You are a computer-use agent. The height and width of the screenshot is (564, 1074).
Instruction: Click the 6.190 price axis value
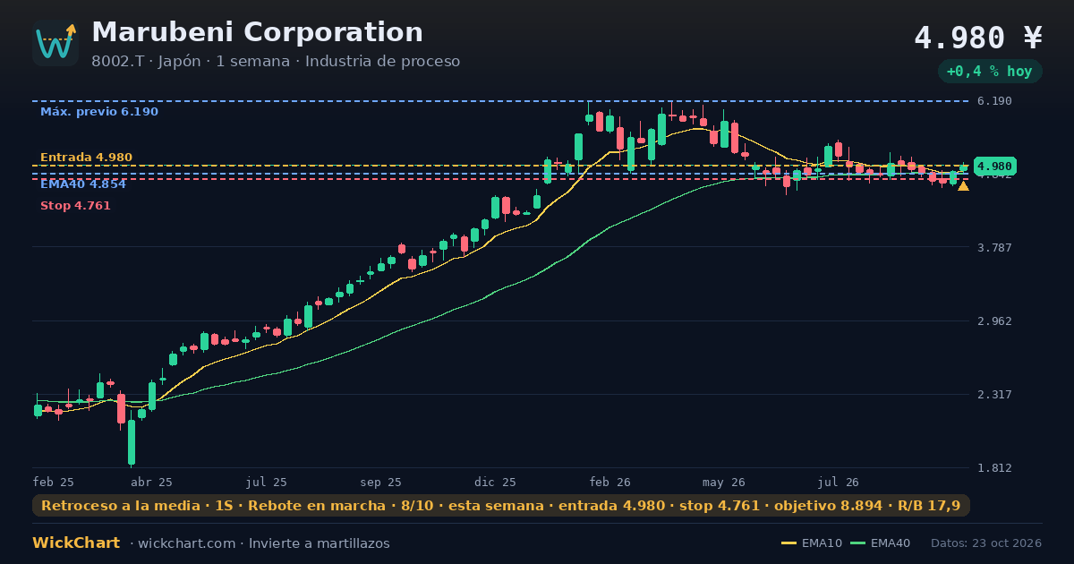[x=994, y=101]
